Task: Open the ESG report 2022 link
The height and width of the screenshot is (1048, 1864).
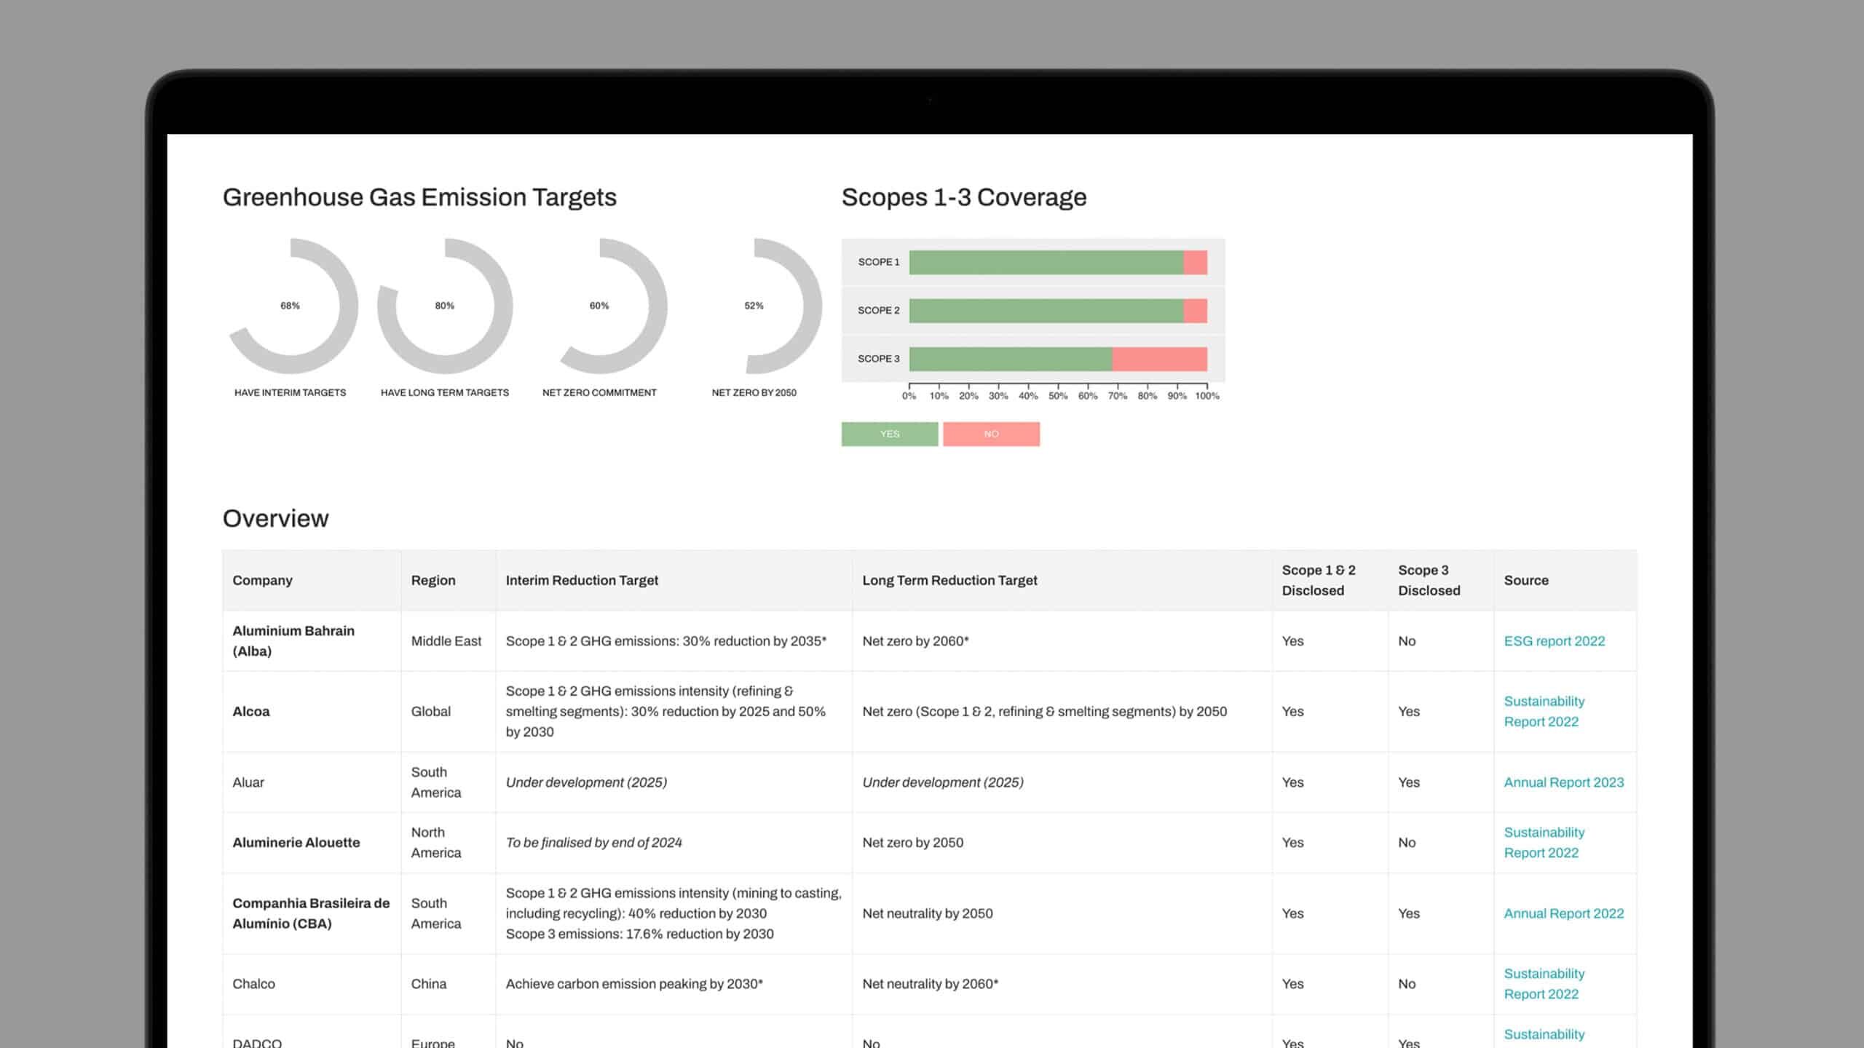Action: 1554,641
